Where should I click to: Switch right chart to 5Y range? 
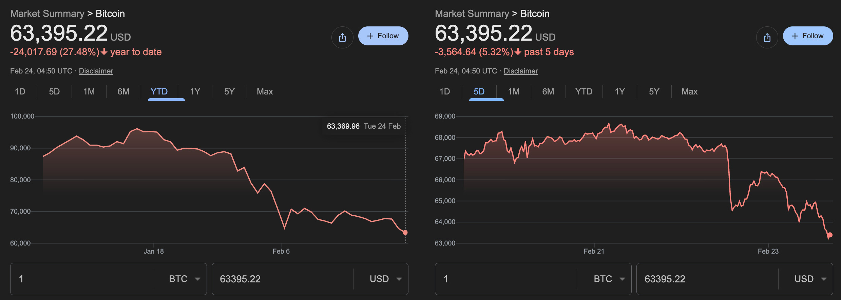click(x=654, y=92)
